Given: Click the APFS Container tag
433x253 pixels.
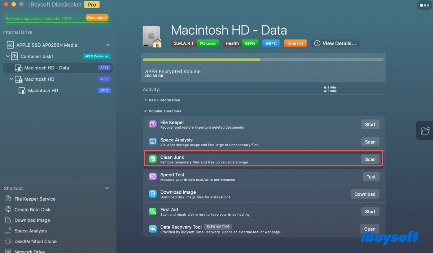Looking at the screenshot, I should click(96, 56).
